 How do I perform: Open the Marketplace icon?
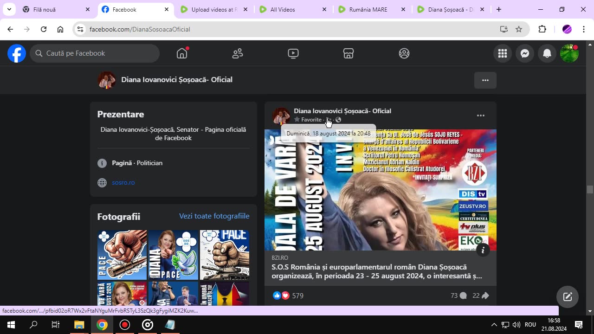(x=349, y=53)
